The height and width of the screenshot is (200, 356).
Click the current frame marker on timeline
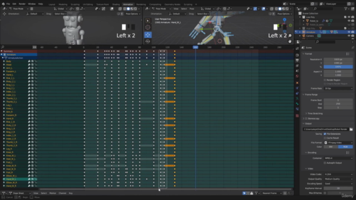click(195, 47)
